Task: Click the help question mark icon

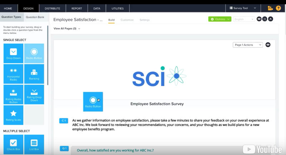Action: [278, 8]
